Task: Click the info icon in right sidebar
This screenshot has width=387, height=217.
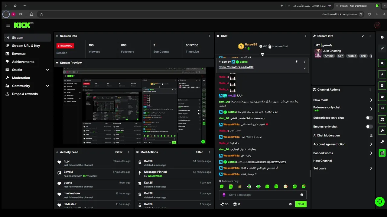Action: point(382,37)
